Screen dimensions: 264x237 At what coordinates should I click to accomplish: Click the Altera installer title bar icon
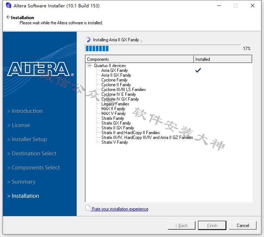coord(8,6)
